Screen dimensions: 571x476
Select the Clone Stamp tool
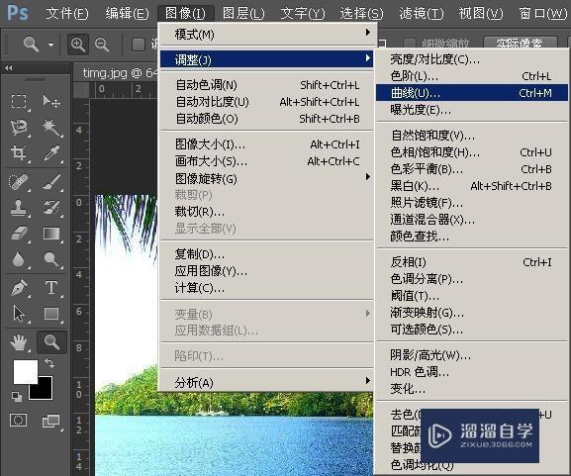[19, 208]
